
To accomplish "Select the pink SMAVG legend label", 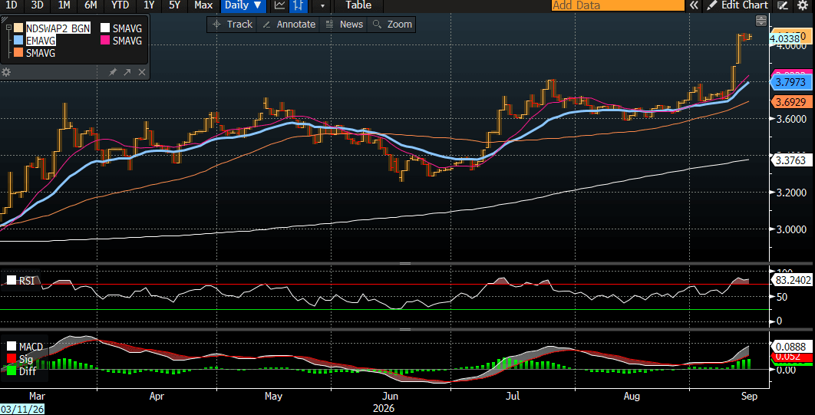I will coord(127,41).
